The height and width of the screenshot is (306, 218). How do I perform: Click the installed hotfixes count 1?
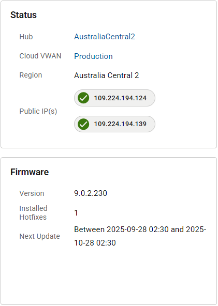coord(76,213)
